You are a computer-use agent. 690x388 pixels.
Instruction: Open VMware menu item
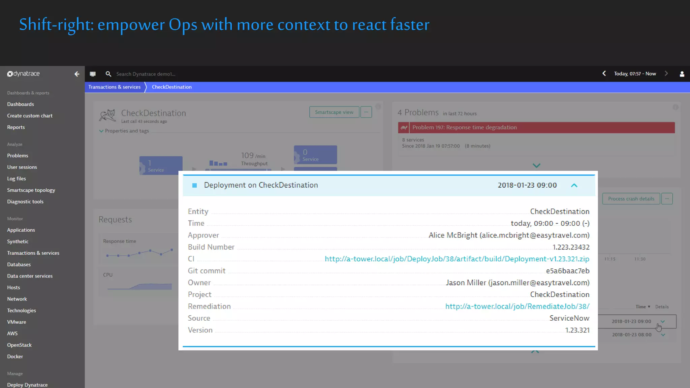[x=17, y=322]
